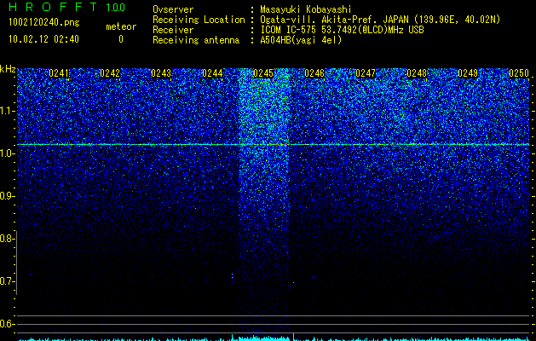Click time marker 0249

pos(468,73)
